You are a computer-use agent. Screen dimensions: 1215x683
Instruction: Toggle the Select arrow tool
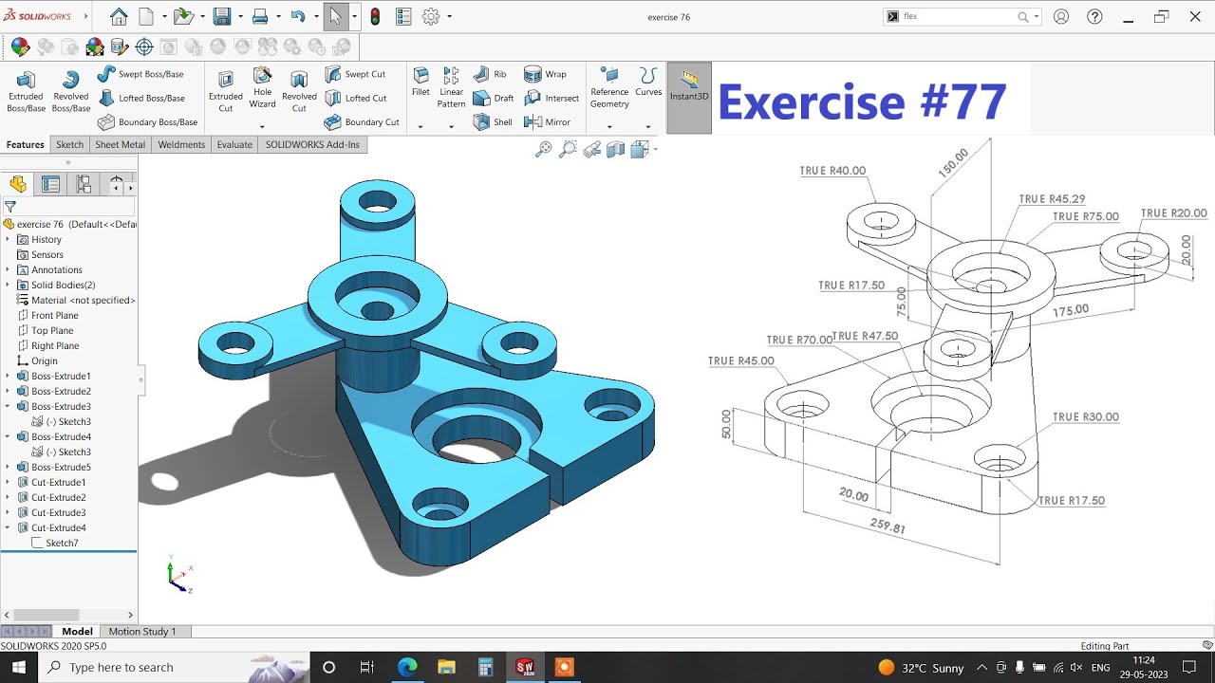click(335, 16)
